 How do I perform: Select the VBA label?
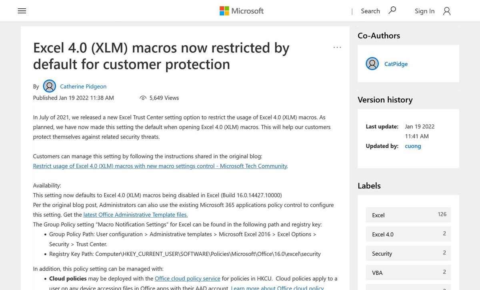[x=408, y=272]
